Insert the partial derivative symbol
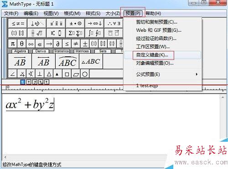Screen dimensions: 228x169 click(58, 44)
